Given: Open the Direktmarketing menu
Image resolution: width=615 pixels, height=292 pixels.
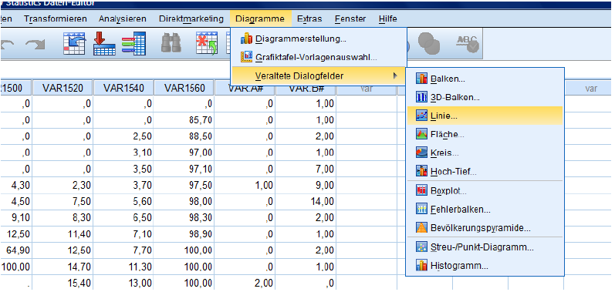Looking at the screenshot, I should point(191,18).
